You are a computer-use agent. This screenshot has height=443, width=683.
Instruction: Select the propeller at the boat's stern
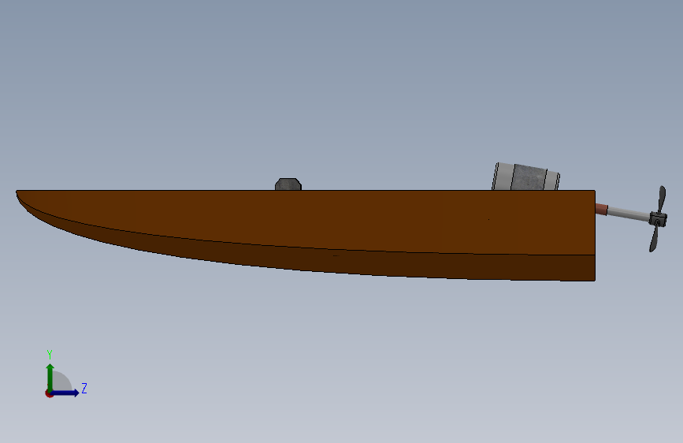[658, 218]
